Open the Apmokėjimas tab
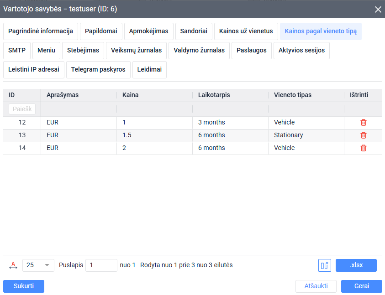The image size is (385, 295). click(x=148, y=31)
